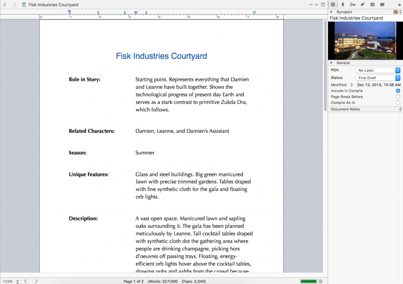Image resolution: width=403 pixels, height=284 pixels.
Task: Click the synopsis image mode icon
Action: (396, 12)
